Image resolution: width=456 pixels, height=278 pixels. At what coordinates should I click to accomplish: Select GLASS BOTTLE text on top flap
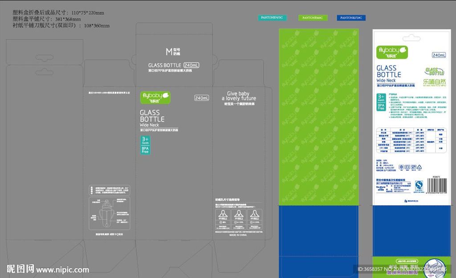tap(166, 65)
